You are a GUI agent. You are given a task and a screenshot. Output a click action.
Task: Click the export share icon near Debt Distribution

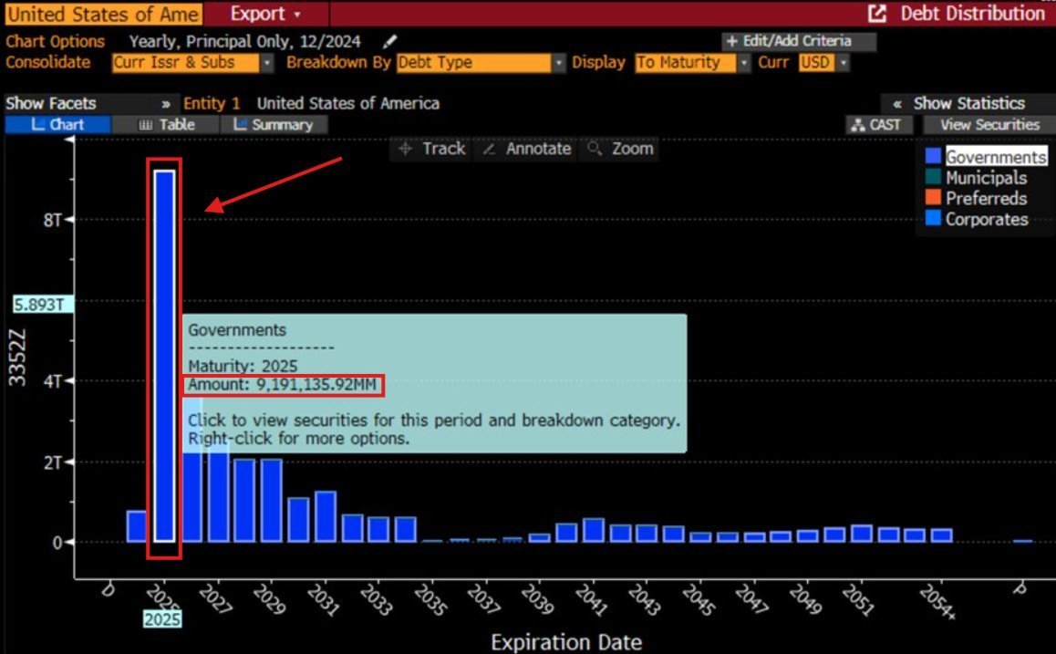(876, 13)
